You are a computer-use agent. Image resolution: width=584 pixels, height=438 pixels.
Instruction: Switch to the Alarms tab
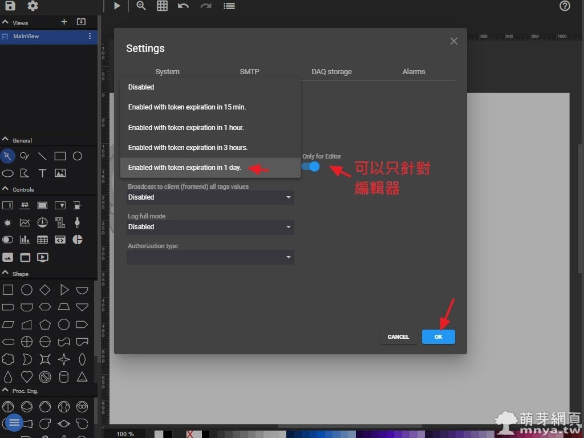click(x=413, y=72)
